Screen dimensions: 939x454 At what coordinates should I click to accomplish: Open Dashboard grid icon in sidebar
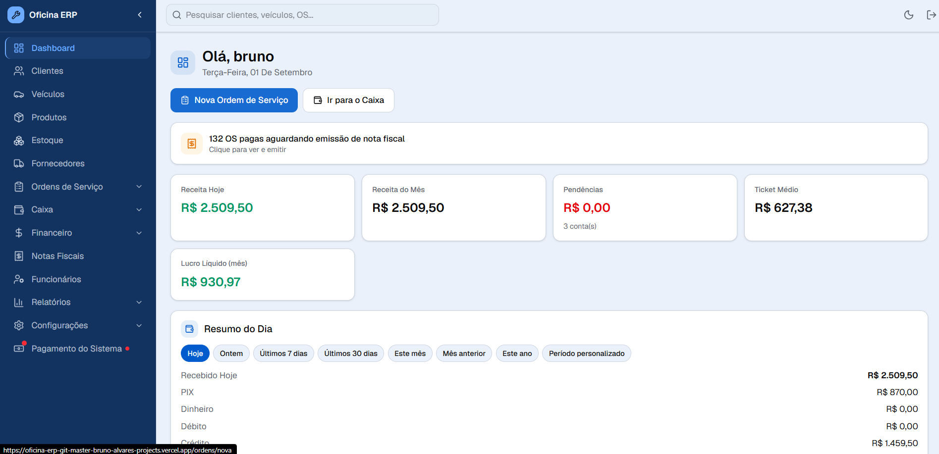point(19,48)
